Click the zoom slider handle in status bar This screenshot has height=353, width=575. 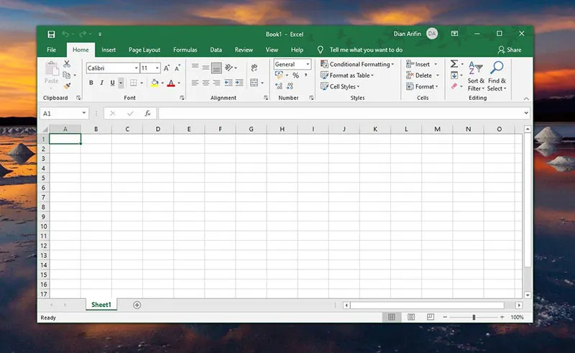tap(474, 317)
